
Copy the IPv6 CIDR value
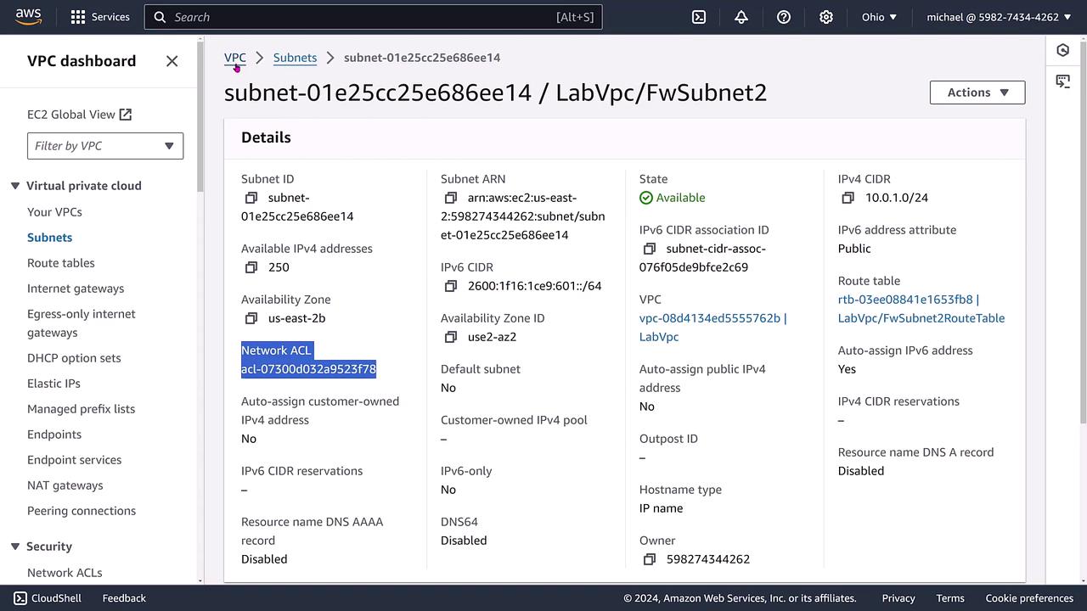[451, 286]
